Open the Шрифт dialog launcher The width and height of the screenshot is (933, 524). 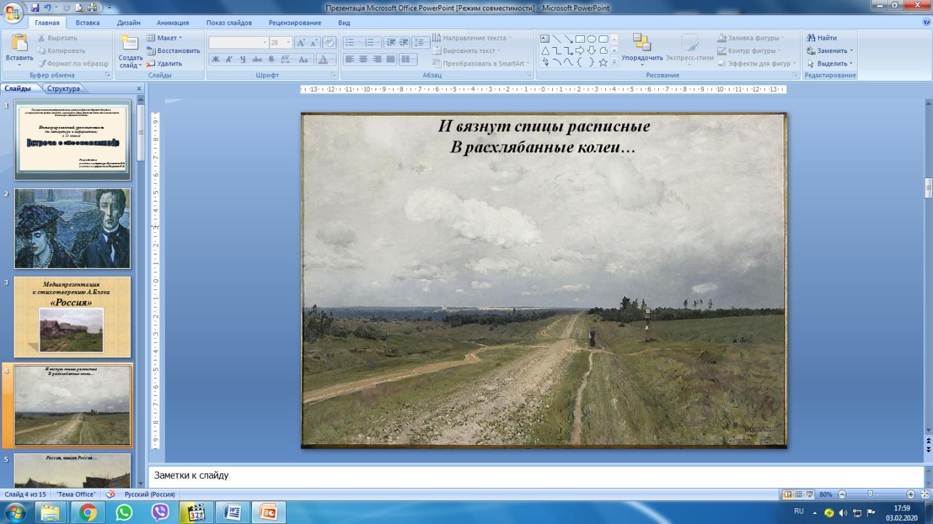pyautogui.click(x=332, y=75)
